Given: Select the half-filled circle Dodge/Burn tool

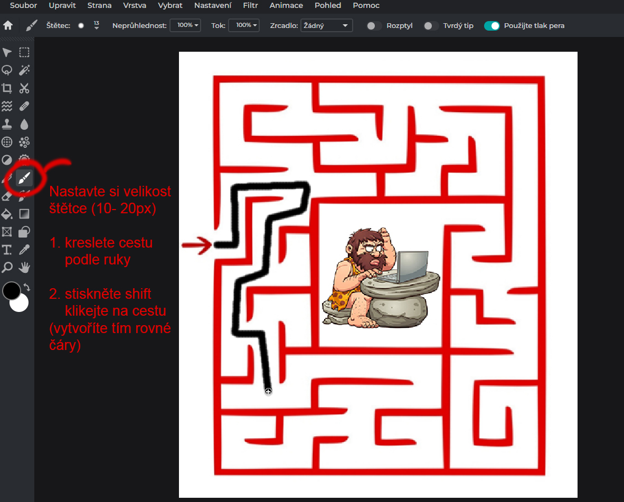Looking at the screenshot, I should [x=7, y=160].
